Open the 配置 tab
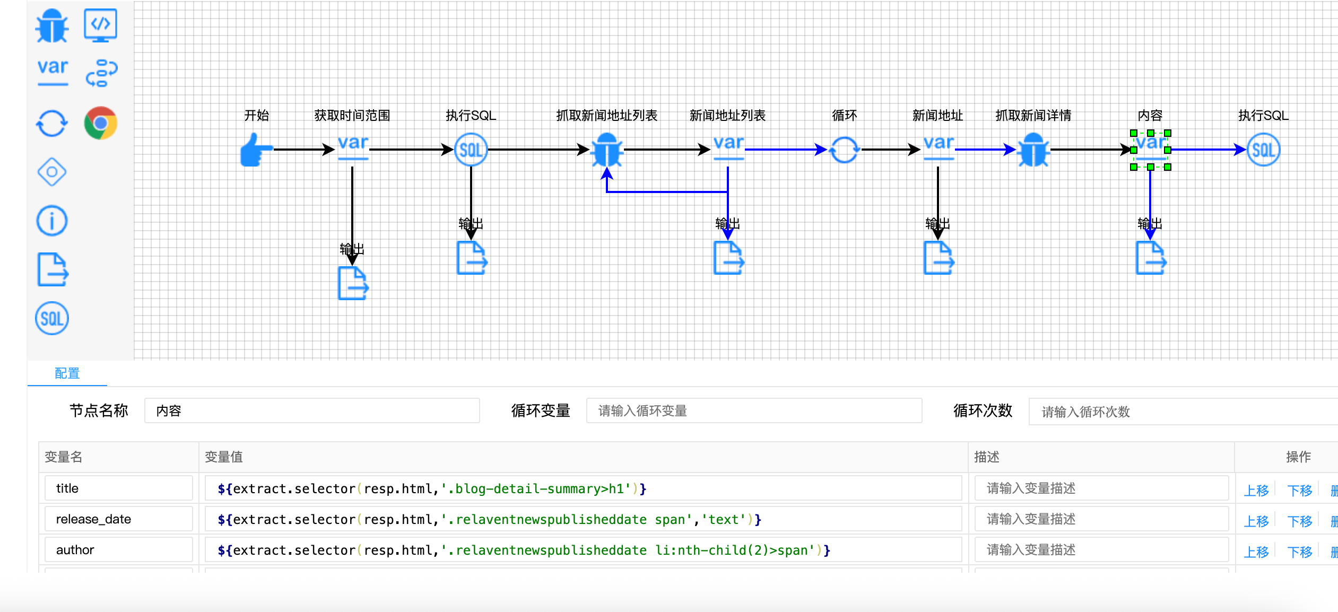1338x612 pixels. click(67, 373)
